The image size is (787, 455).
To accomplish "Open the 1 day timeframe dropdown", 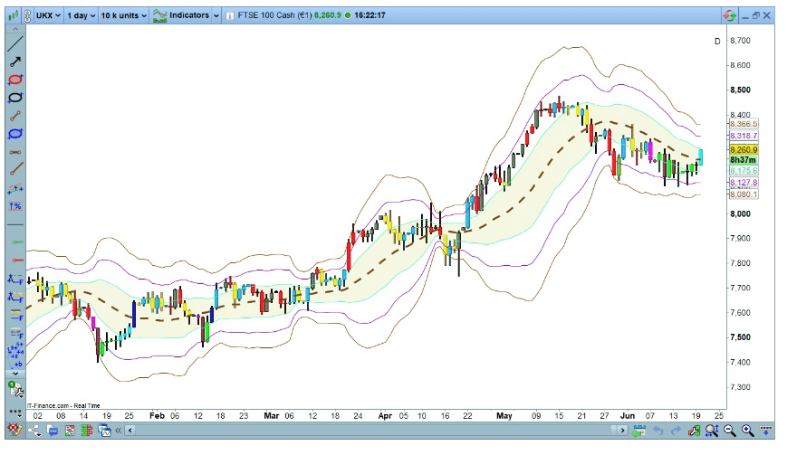I will (x=79, y=15).
